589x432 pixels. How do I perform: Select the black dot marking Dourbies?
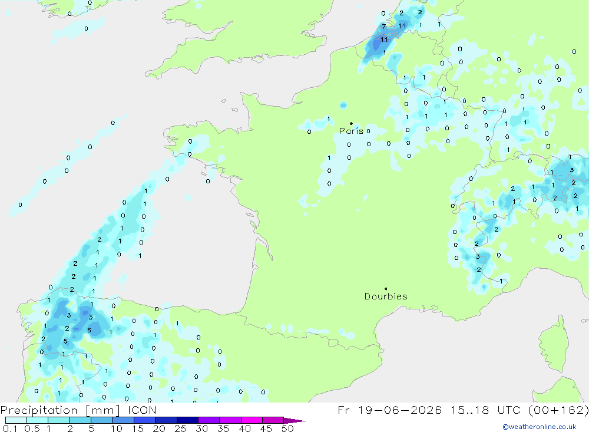[x=386, y=289]
